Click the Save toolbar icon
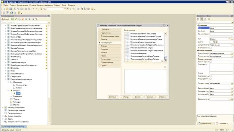 11,9
